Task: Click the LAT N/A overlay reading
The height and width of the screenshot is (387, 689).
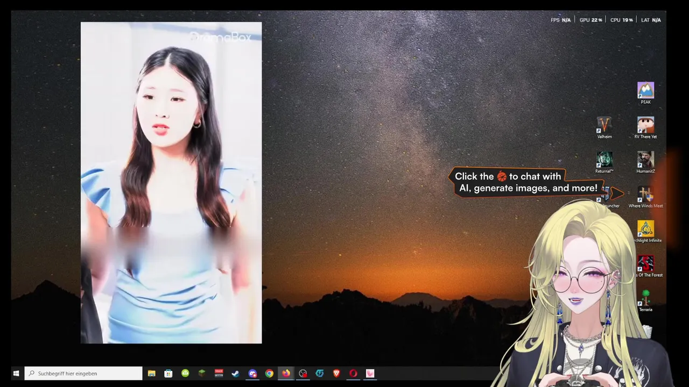Action: click(651, 20)
